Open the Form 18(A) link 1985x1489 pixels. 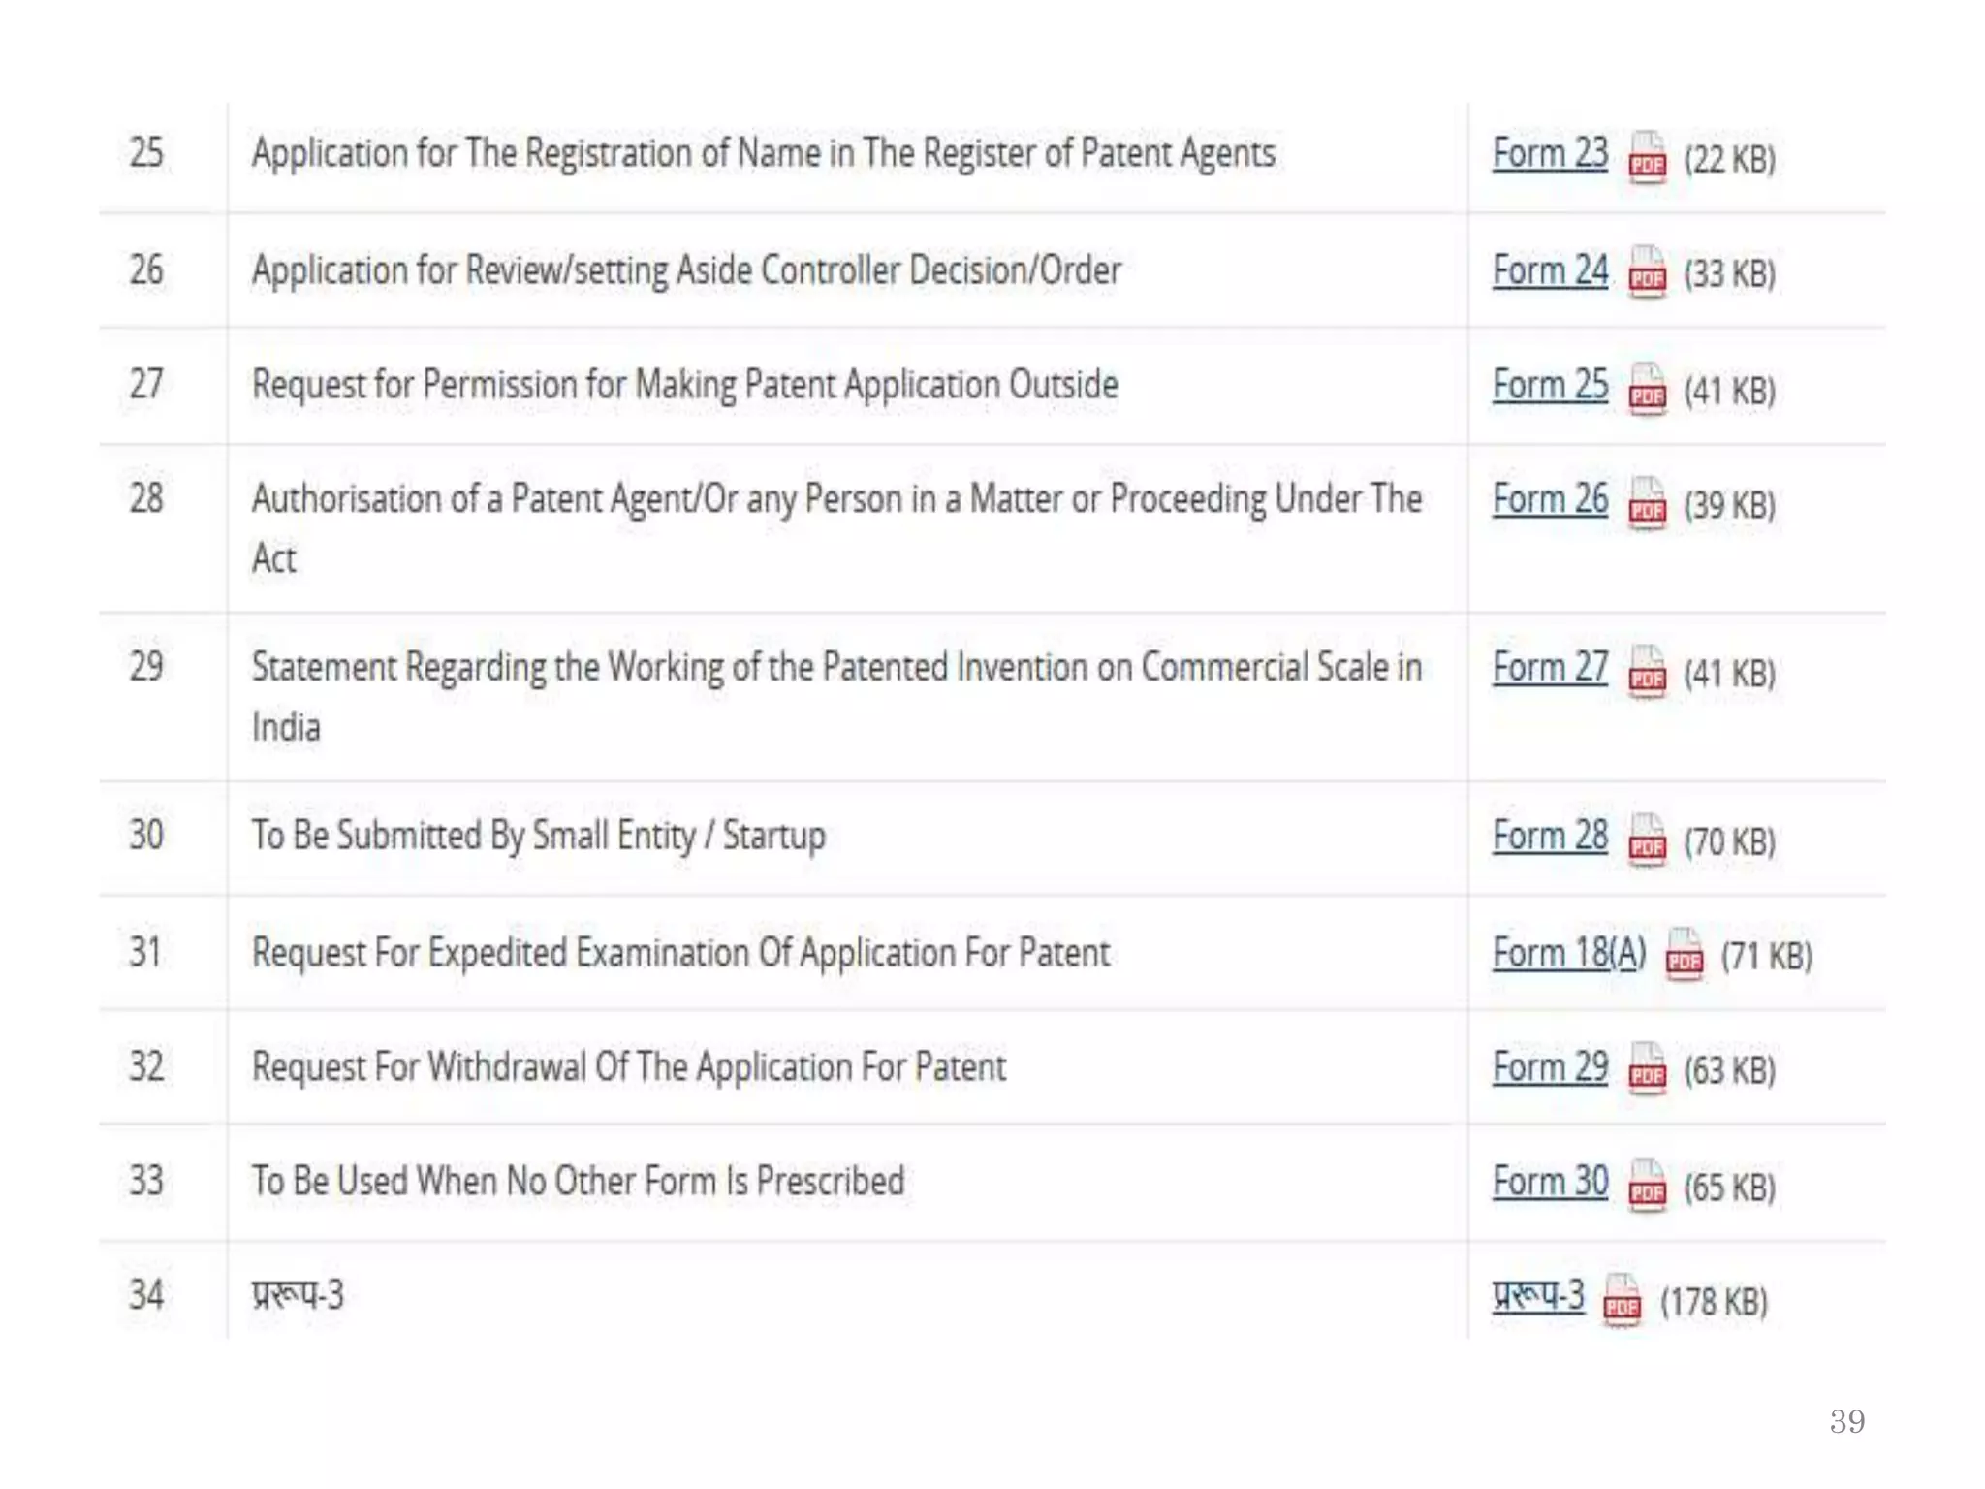pyautogui.click(x=1568, y=953)
